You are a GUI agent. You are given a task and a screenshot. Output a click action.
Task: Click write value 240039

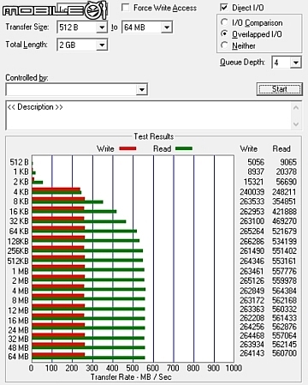coord(252,192)
